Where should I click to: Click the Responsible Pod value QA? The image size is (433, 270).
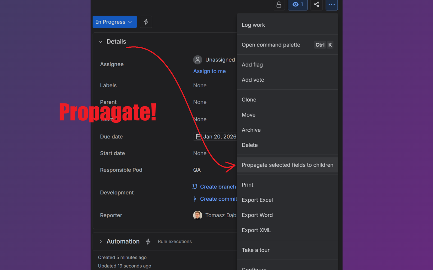point(197,170)
